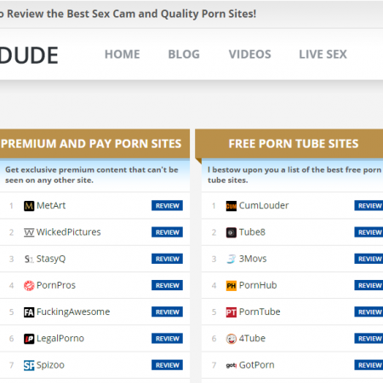View the 3Movs review
Screen dimensions: 383x383
coord(369,259)
